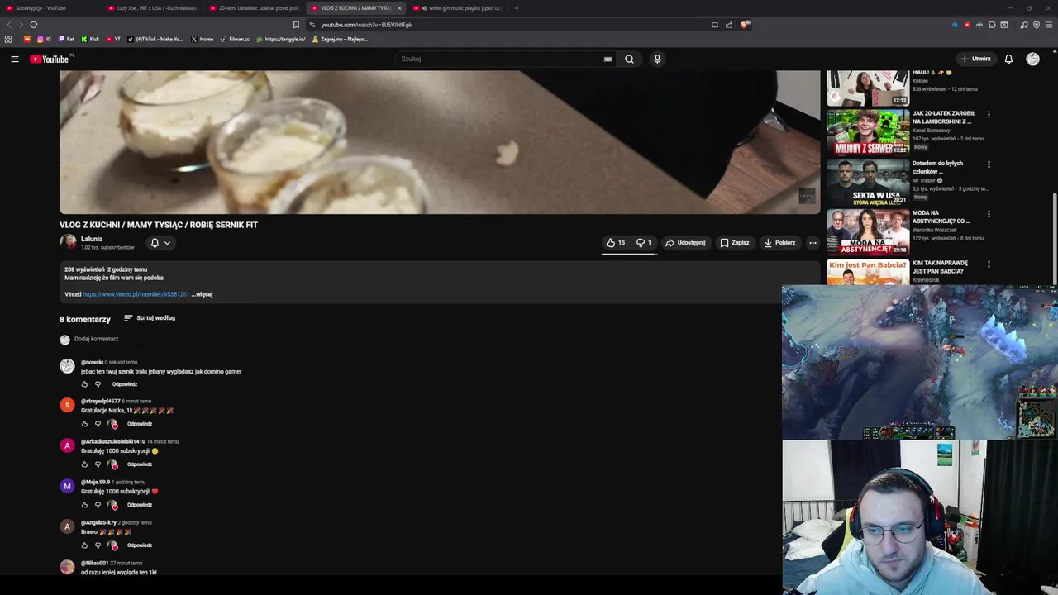Viewport: 1058px width, 595px height.
Task: Reply to @AngelaS-k7y comment
Action: pos(140,545)
